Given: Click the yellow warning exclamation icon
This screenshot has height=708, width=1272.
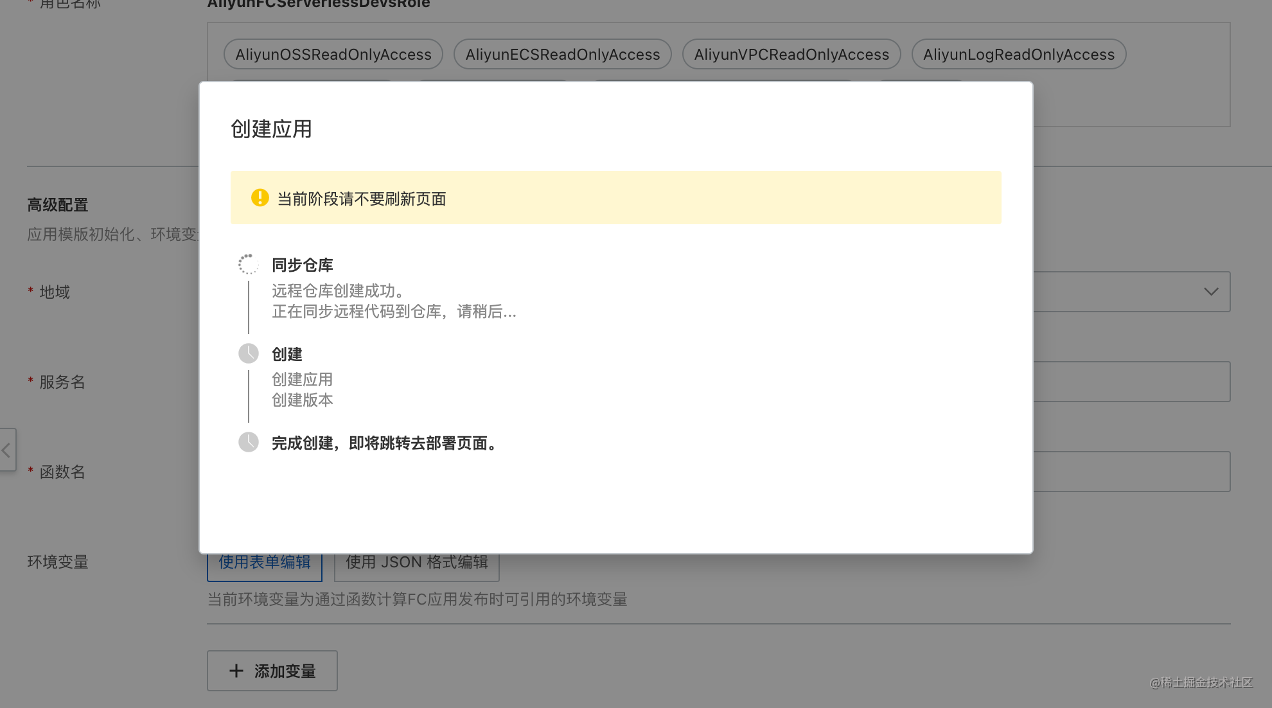Looking at the screenshot, I should tap(260, 198).
